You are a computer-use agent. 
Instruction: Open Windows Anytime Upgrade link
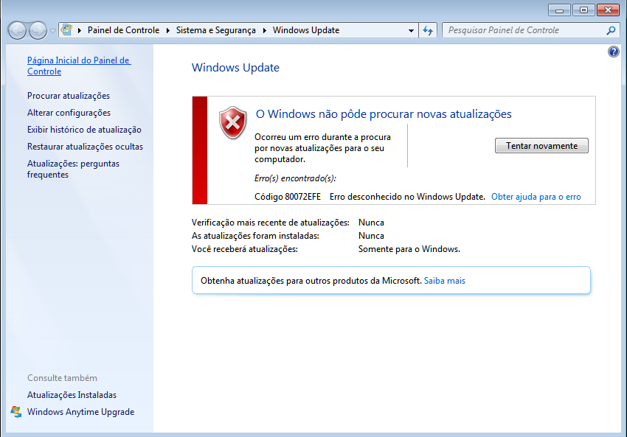(x=81, y=412)
